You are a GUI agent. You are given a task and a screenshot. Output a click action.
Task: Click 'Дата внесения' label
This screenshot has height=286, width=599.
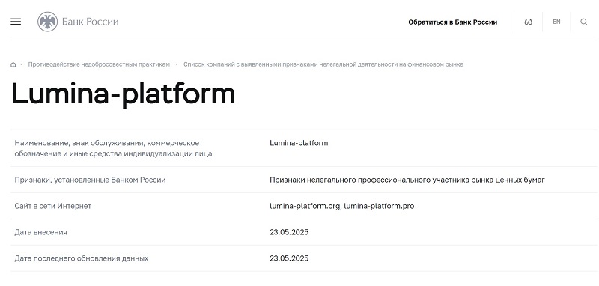(41, 232)
